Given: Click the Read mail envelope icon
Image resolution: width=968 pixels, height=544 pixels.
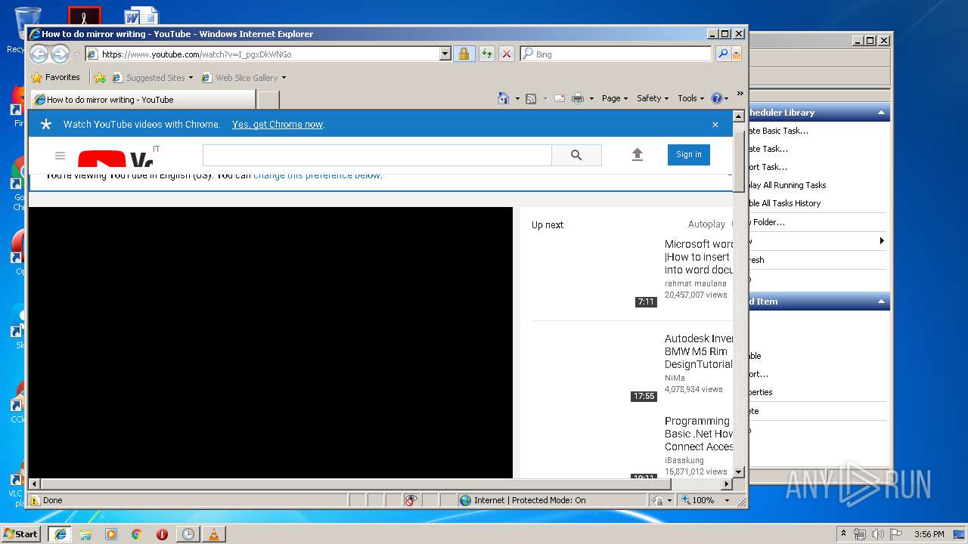Looking at the screenshot, I should coord(560,98).
